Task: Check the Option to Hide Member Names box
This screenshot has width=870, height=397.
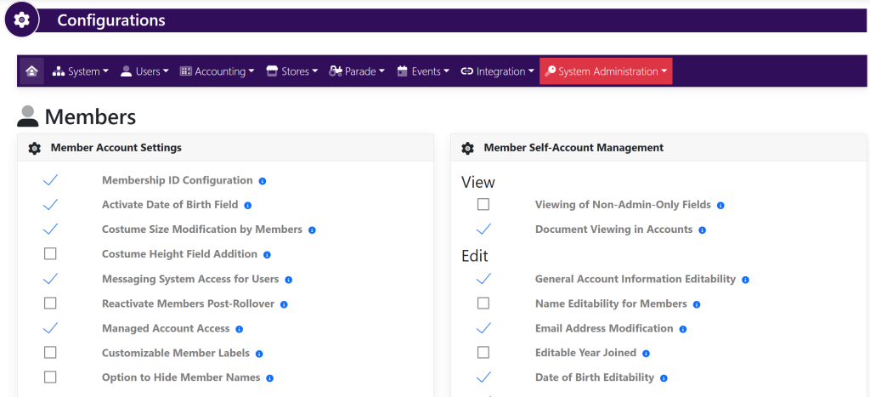Action: pos(50,377)
